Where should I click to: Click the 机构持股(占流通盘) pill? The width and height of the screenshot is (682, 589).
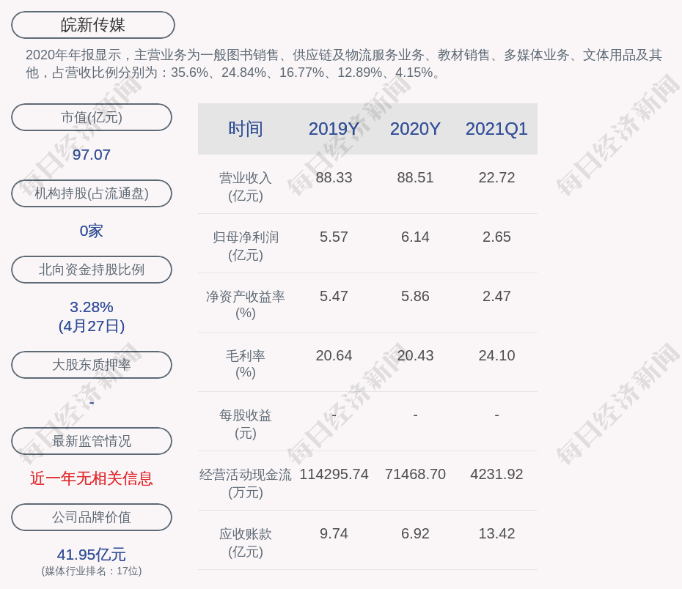click(x=92, y=193)
